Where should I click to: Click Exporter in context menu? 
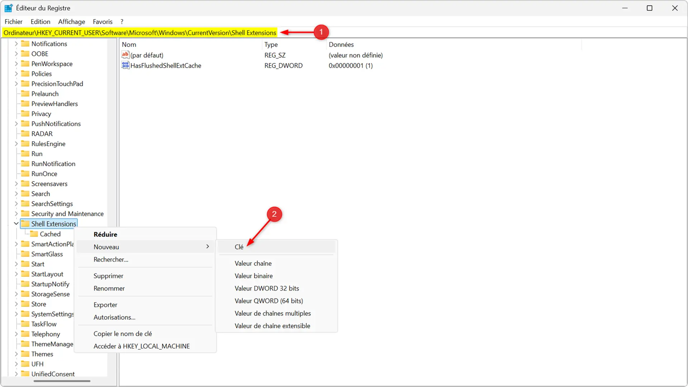[145, 305]
